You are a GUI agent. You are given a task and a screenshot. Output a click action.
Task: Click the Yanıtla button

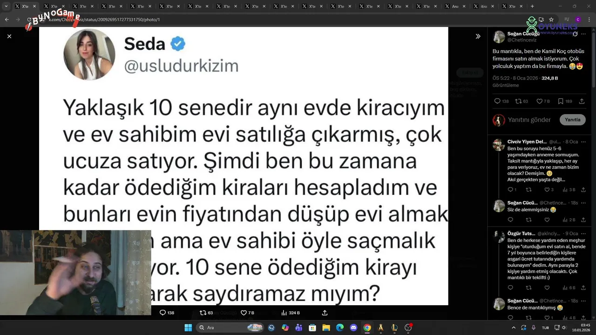[x=572, y=120]
